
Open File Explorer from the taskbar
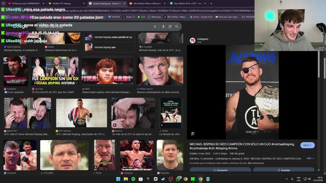tap(126, 179)
